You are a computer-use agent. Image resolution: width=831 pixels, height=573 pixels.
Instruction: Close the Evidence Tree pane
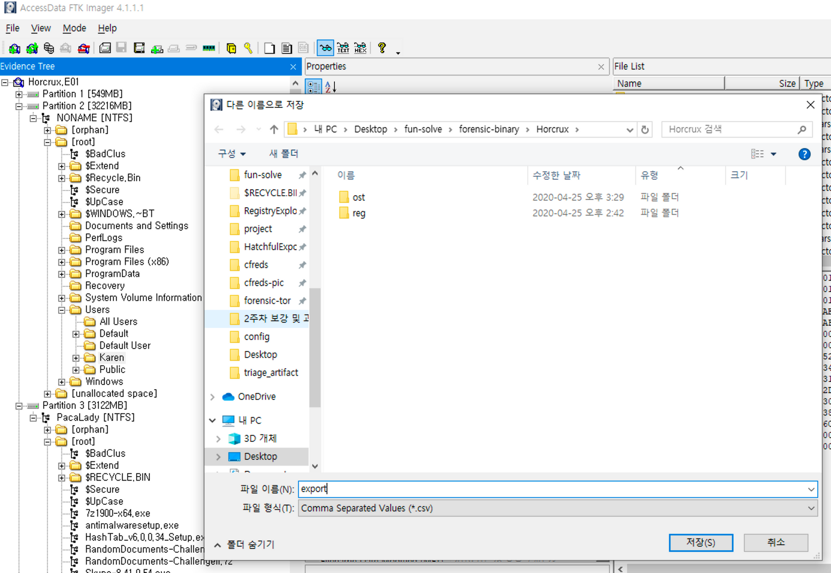click(293, 67)
